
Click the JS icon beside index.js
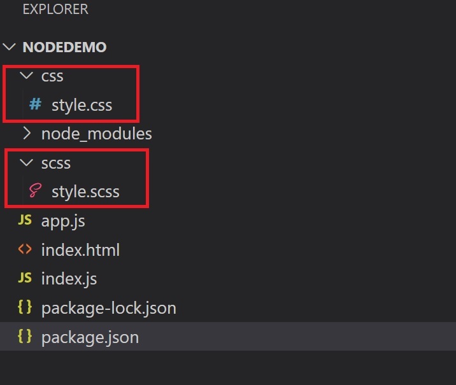point(25,278)
